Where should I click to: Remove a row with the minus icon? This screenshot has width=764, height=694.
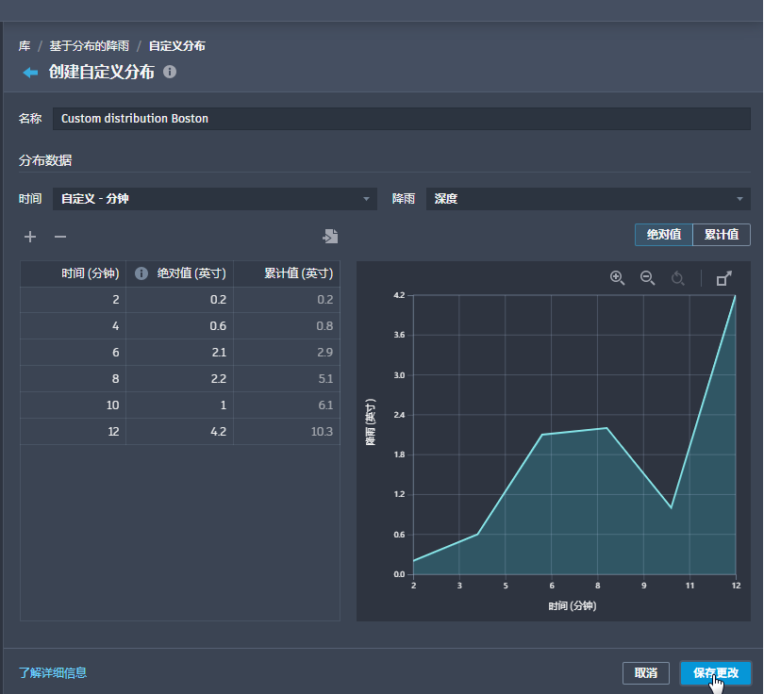click(60, 237)
